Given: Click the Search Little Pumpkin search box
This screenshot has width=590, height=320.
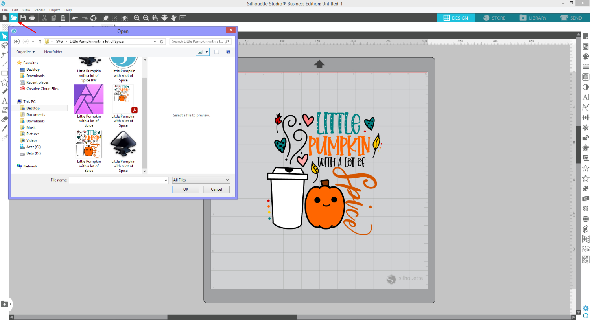Looking at the screenshot, I should point(200,41).
